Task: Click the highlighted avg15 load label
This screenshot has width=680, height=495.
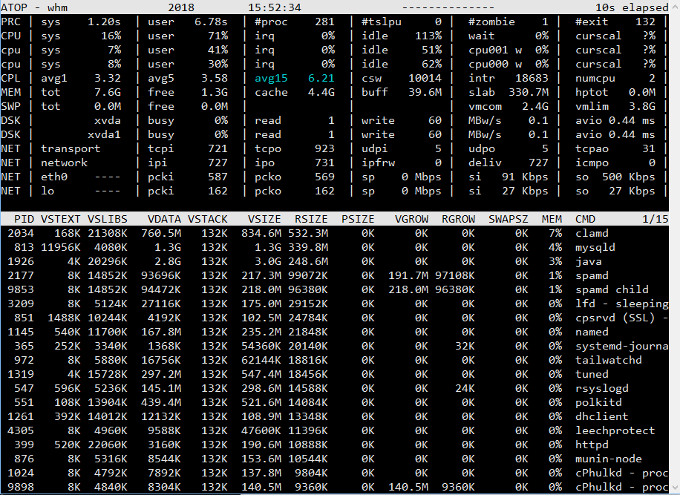Action: coord(272,78)
